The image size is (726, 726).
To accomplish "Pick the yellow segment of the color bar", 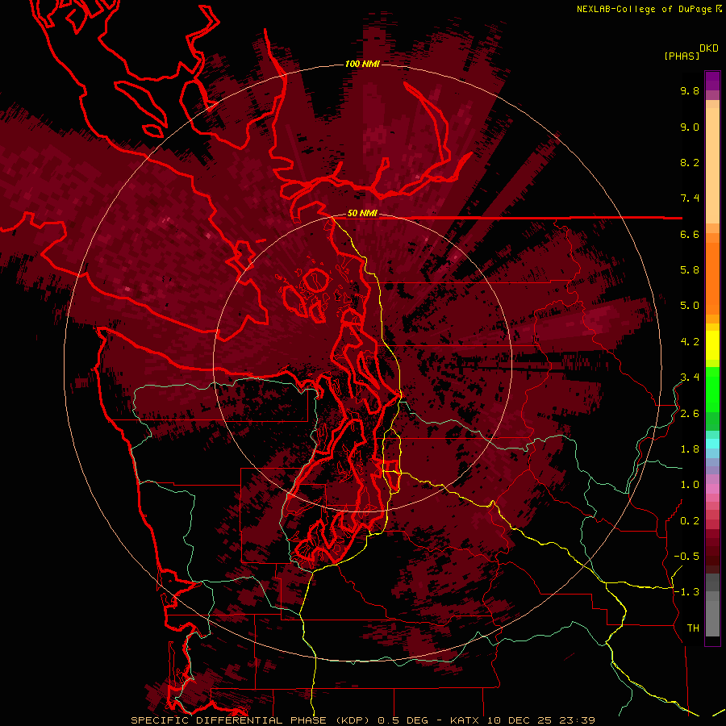I will tap(712, 345).
